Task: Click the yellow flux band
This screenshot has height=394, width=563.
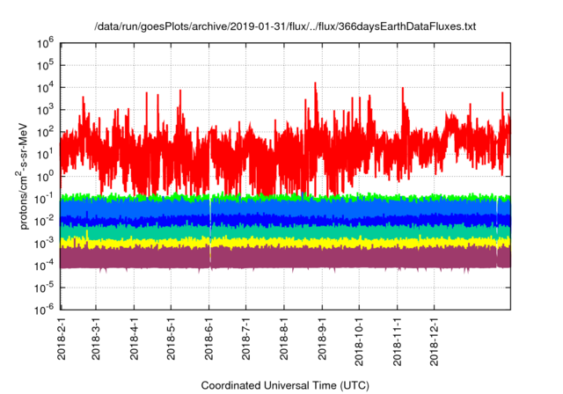Action: [264, 241]
